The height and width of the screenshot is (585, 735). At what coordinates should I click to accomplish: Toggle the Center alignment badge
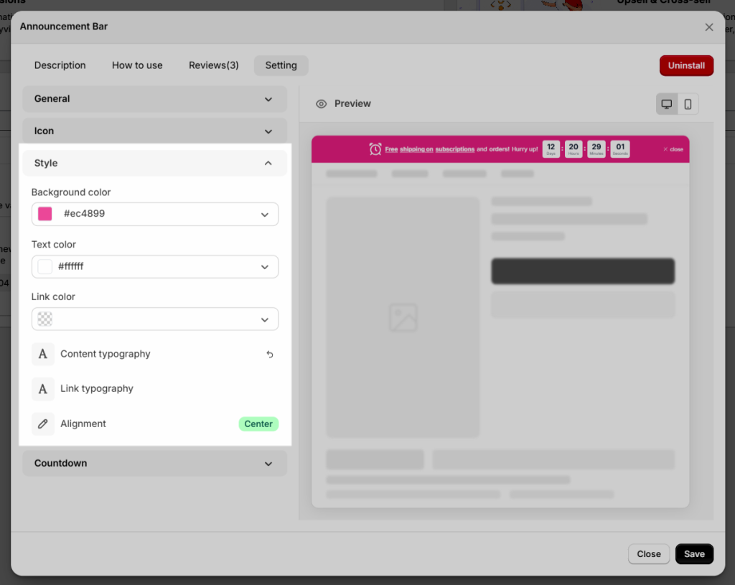pyautogui.click(x=258, y=423)
